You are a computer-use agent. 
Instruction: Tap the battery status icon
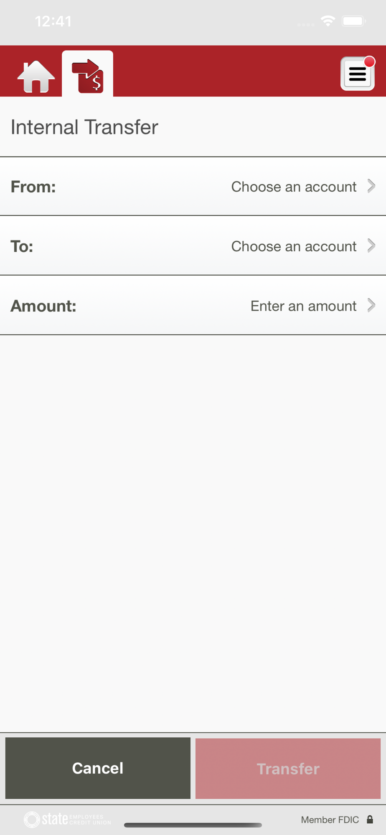point(353,21)
